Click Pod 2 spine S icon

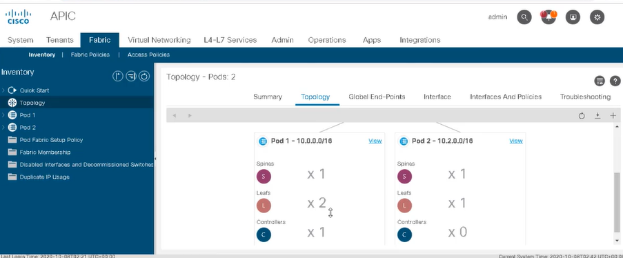[x=404, y=176]
